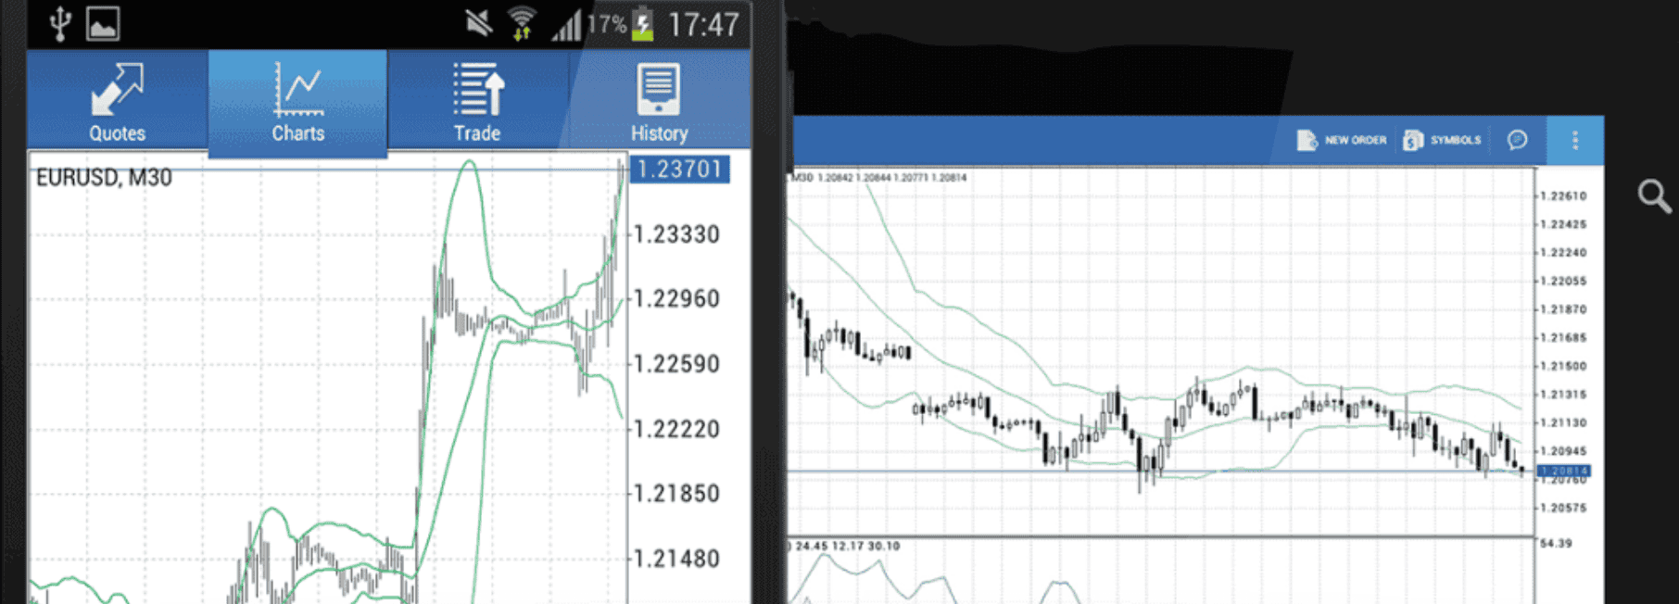Tap the charging battery icon
This screenshot has height=604, width=1679.
(x=642, y=23)
